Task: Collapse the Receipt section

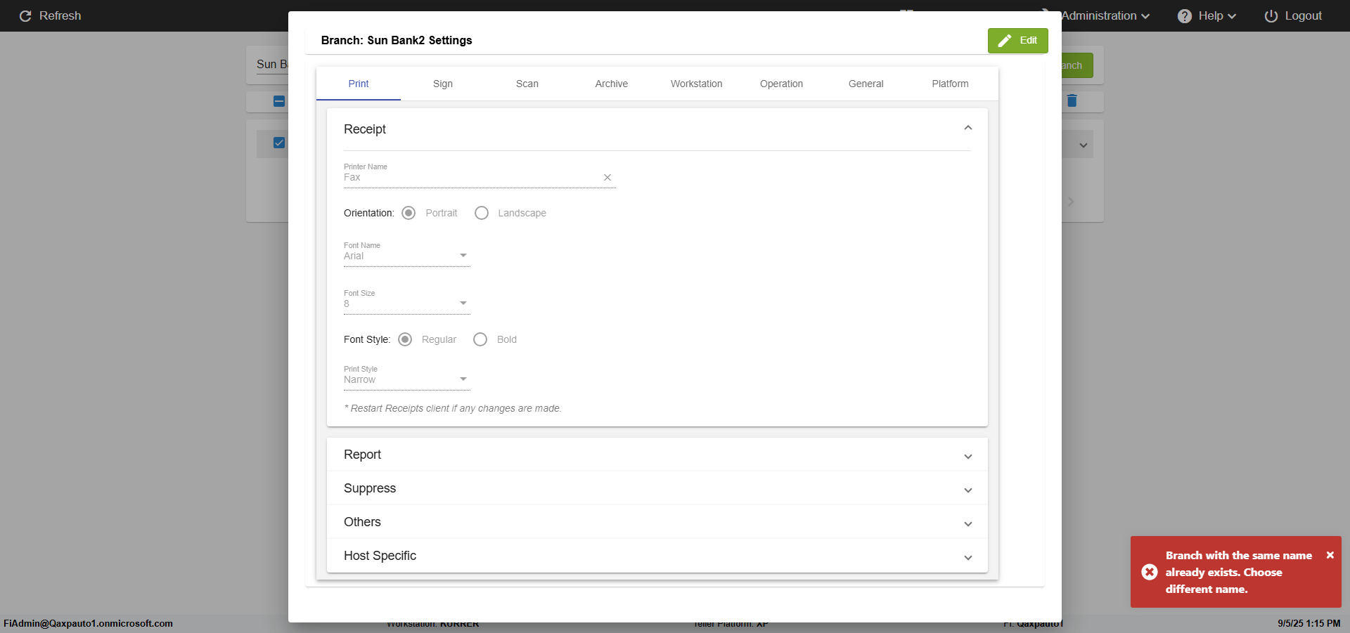Action: (x=967, y=128)
